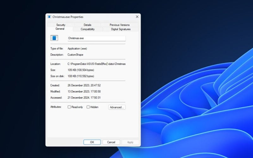Close the Properties dialog with X
253x158 pixels.
137,17
